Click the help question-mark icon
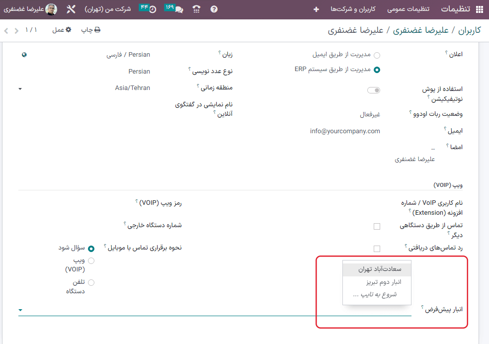The image size is (489, 344). (214, 9)
